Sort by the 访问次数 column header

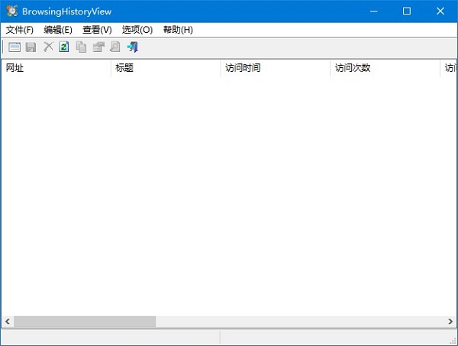[385, 68]
